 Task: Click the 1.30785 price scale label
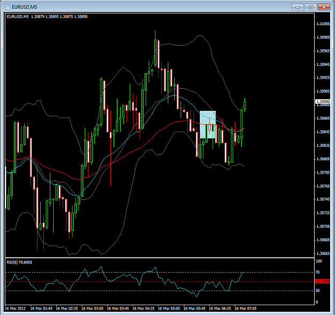pyautogui.click(x=323, y=172)
